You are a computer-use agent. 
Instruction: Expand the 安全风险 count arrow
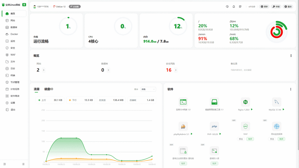(176, 70)
